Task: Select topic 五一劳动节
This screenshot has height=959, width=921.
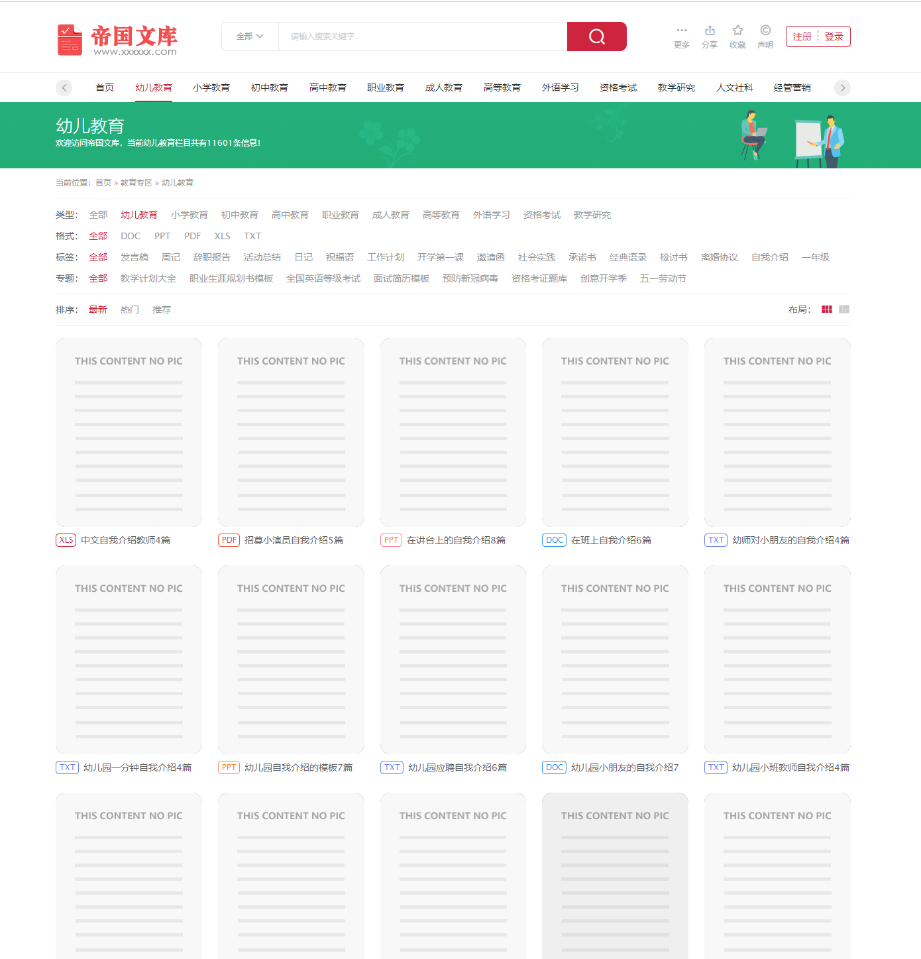Action: 663,278
